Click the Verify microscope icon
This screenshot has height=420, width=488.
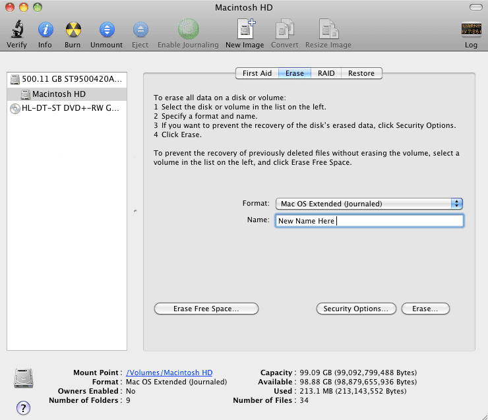click(16, 30)
